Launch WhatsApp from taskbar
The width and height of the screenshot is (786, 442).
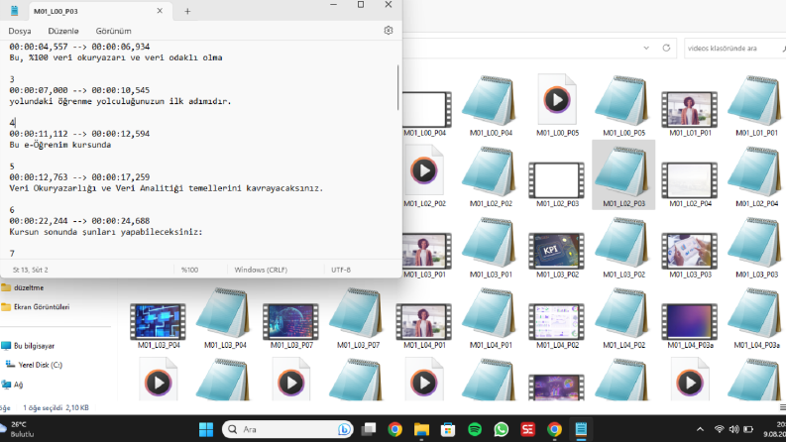pyautogui.click(x=501, y=429)
